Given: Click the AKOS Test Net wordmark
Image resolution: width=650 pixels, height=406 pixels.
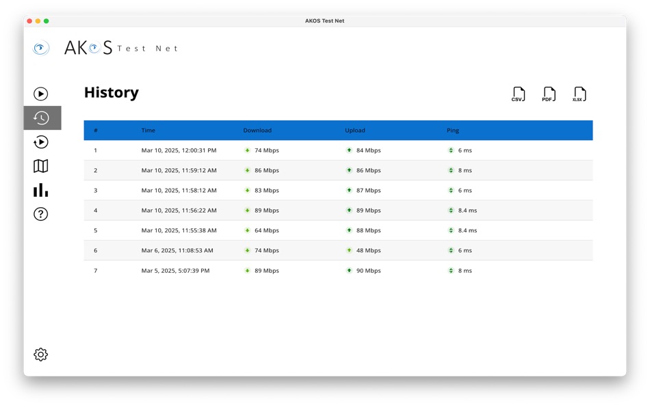Looking at the screenshot, I should pos(121,48).
